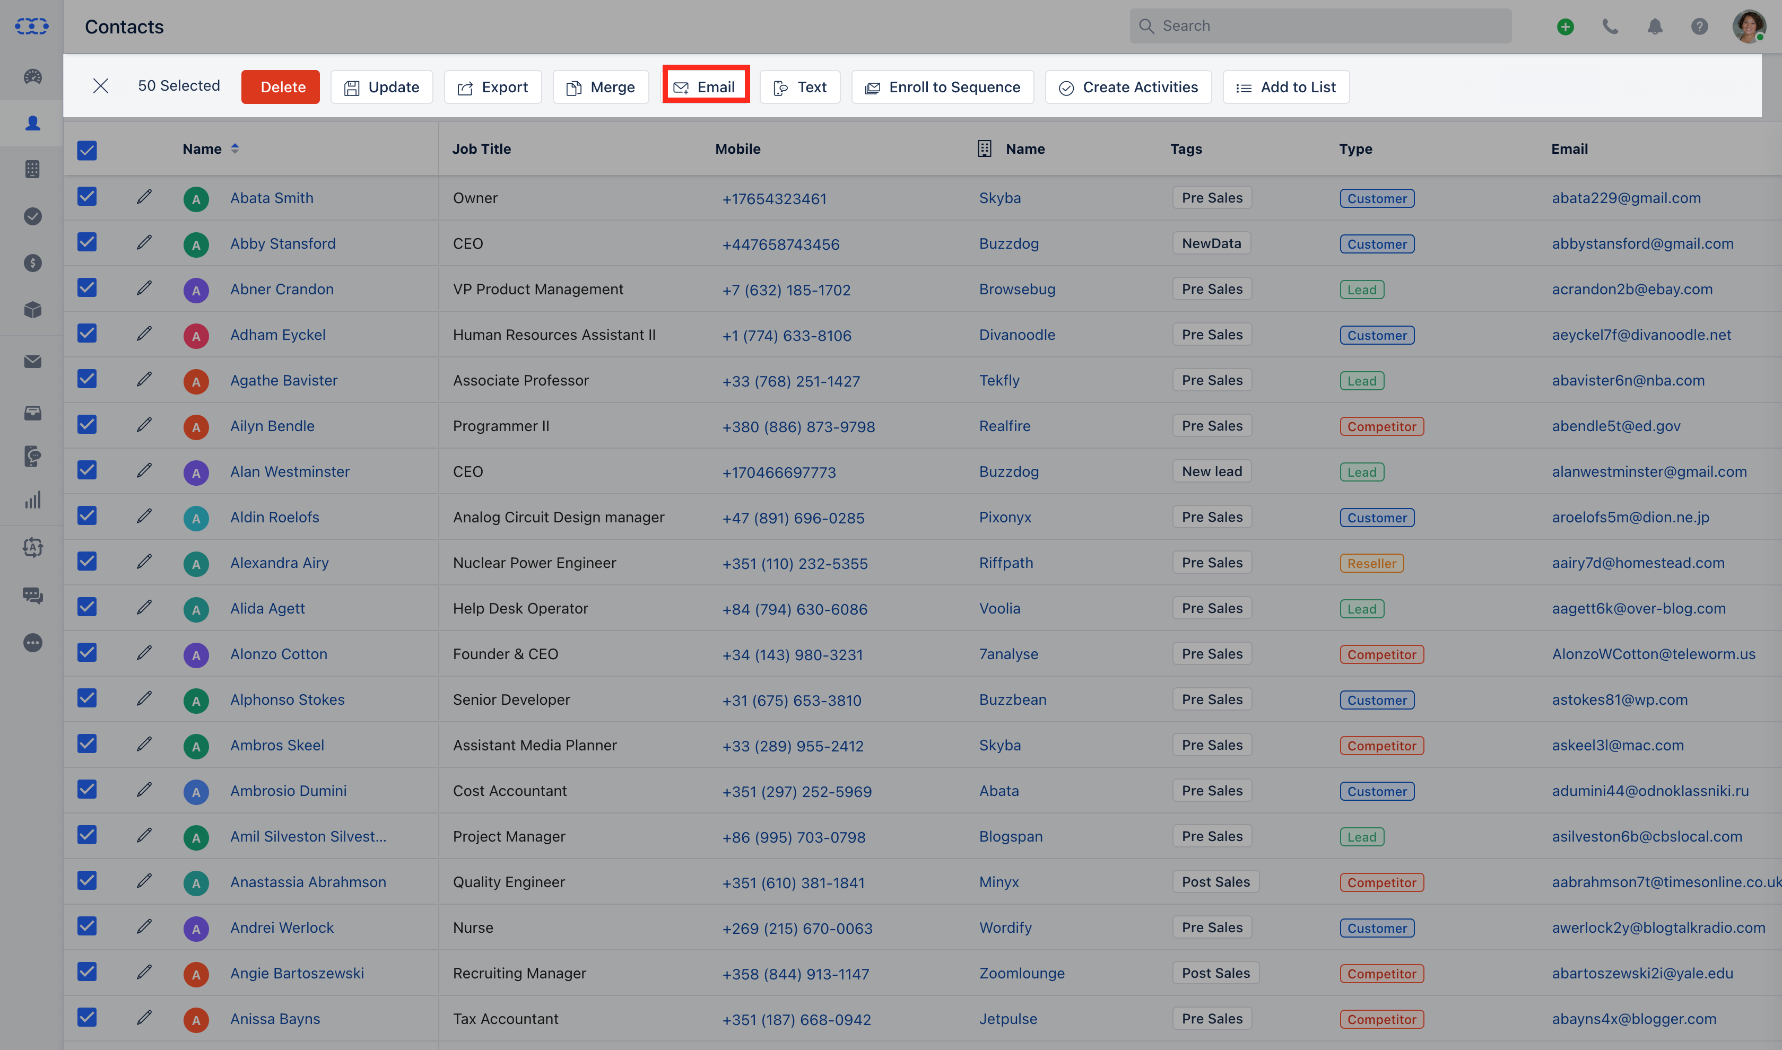Click the Type column header

[x=1355, y=148]
